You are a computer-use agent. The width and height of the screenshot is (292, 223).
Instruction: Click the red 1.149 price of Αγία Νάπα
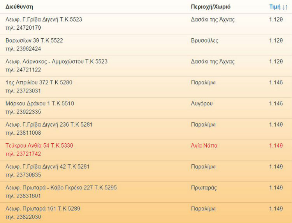276,146
